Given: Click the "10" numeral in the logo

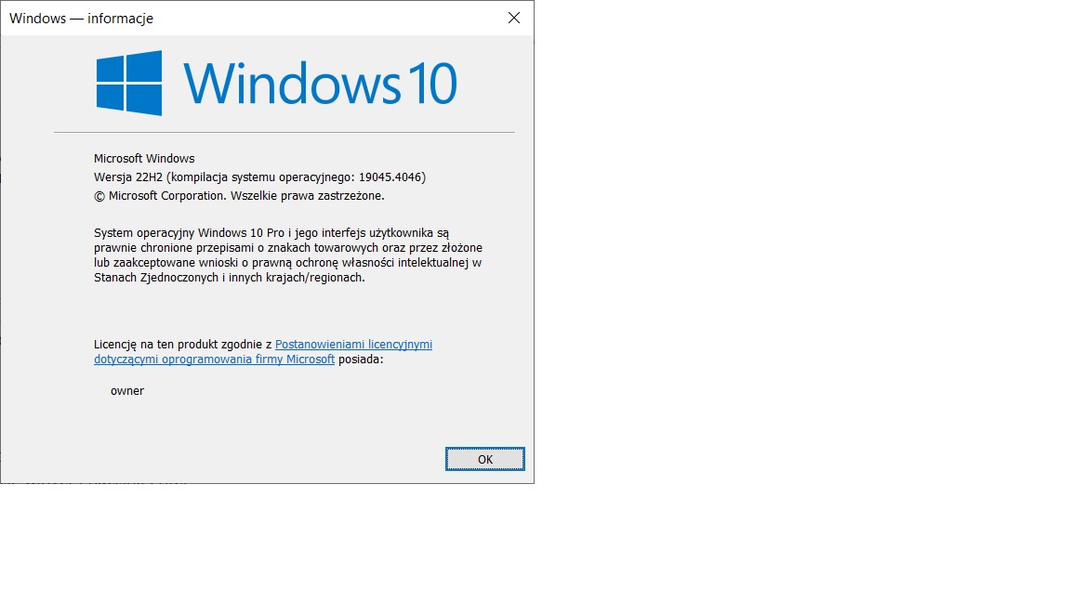Looking at the screenshot, I should (x=429, y=84).
